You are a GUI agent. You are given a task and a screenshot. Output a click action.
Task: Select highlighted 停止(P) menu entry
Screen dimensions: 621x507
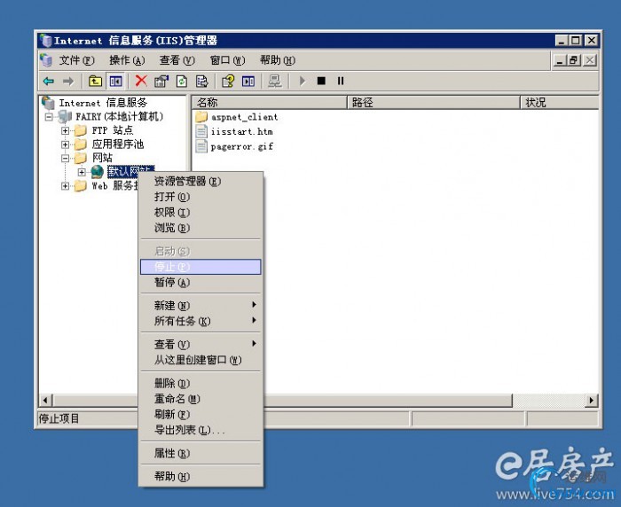(x=200, y=267)
